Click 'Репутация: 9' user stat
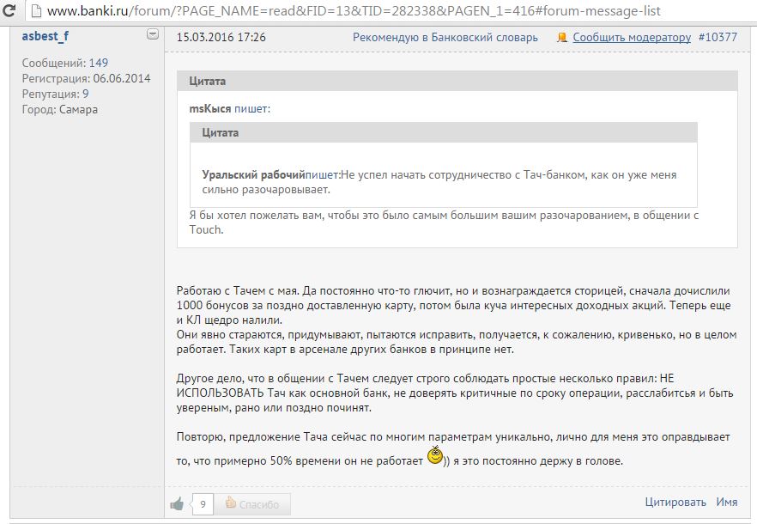 point(55,94)
